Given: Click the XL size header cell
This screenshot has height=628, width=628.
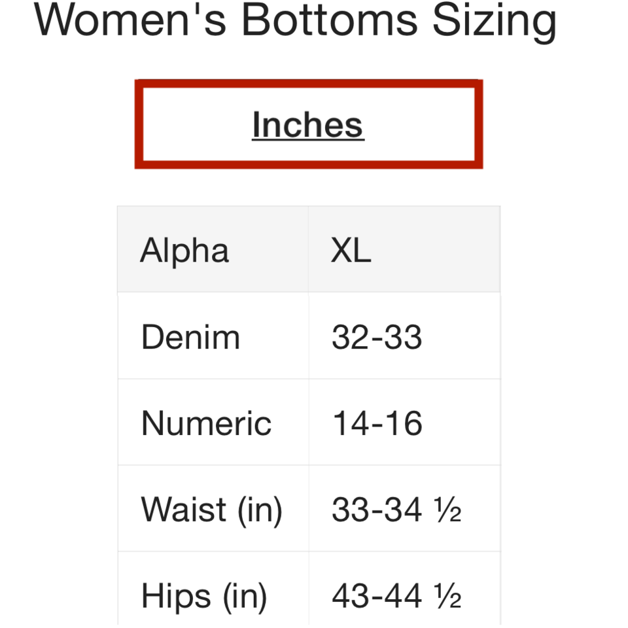Looking at the screenshot, I should click(x=351, y=251).
